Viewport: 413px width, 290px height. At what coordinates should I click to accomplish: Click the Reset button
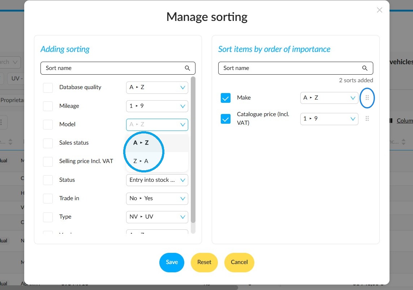pyautogui.click(x=204, y=262)
